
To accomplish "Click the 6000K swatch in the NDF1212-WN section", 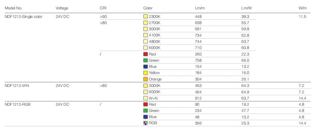I will 145,92.
